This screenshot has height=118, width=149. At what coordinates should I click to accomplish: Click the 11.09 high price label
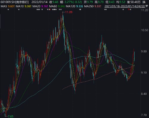click(x=69, y=12)
